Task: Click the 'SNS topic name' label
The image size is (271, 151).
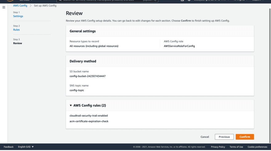Action: point(79,85)
